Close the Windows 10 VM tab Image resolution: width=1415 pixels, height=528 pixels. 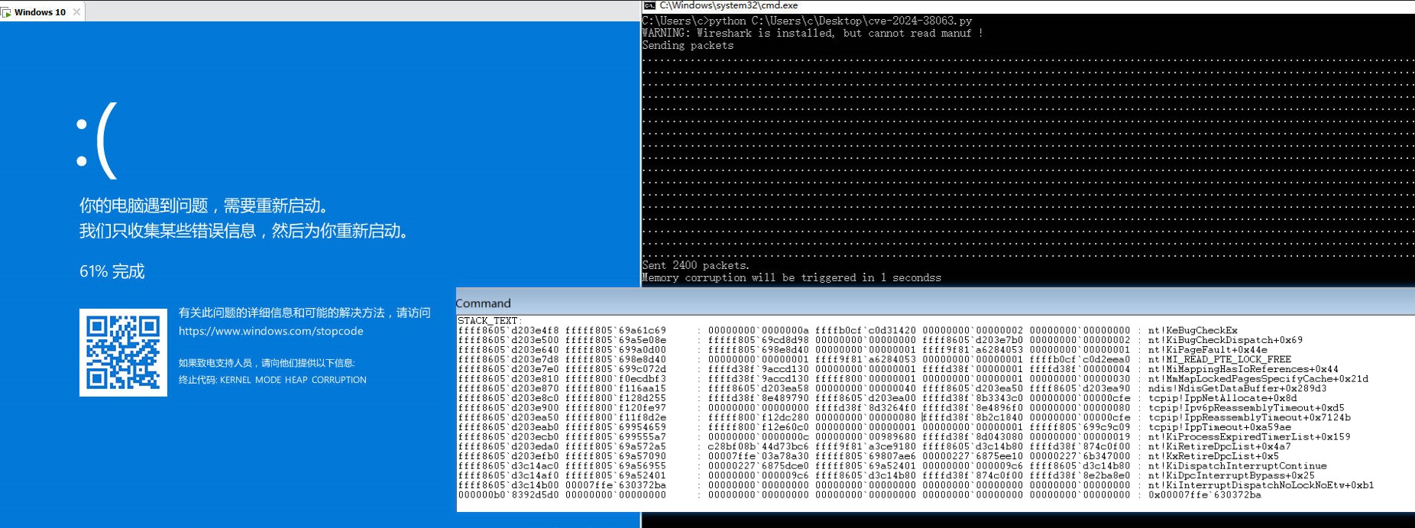(x=76, y=12)
